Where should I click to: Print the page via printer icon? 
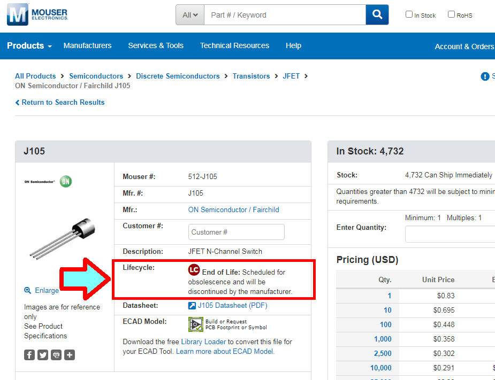click(56, 355)
